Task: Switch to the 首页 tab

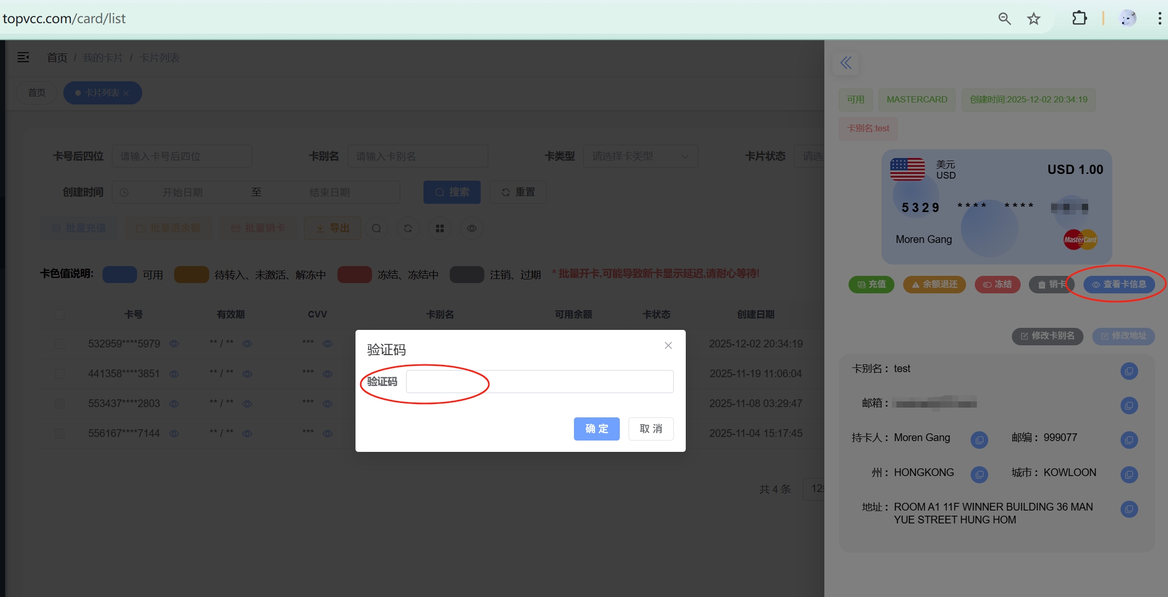Action: pyautogui.click(x=37, y=93)
